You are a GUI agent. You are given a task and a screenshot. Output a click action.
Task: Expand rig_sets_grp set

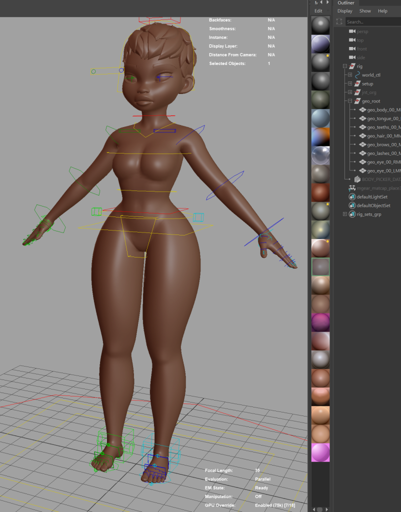tap(344, 214)
